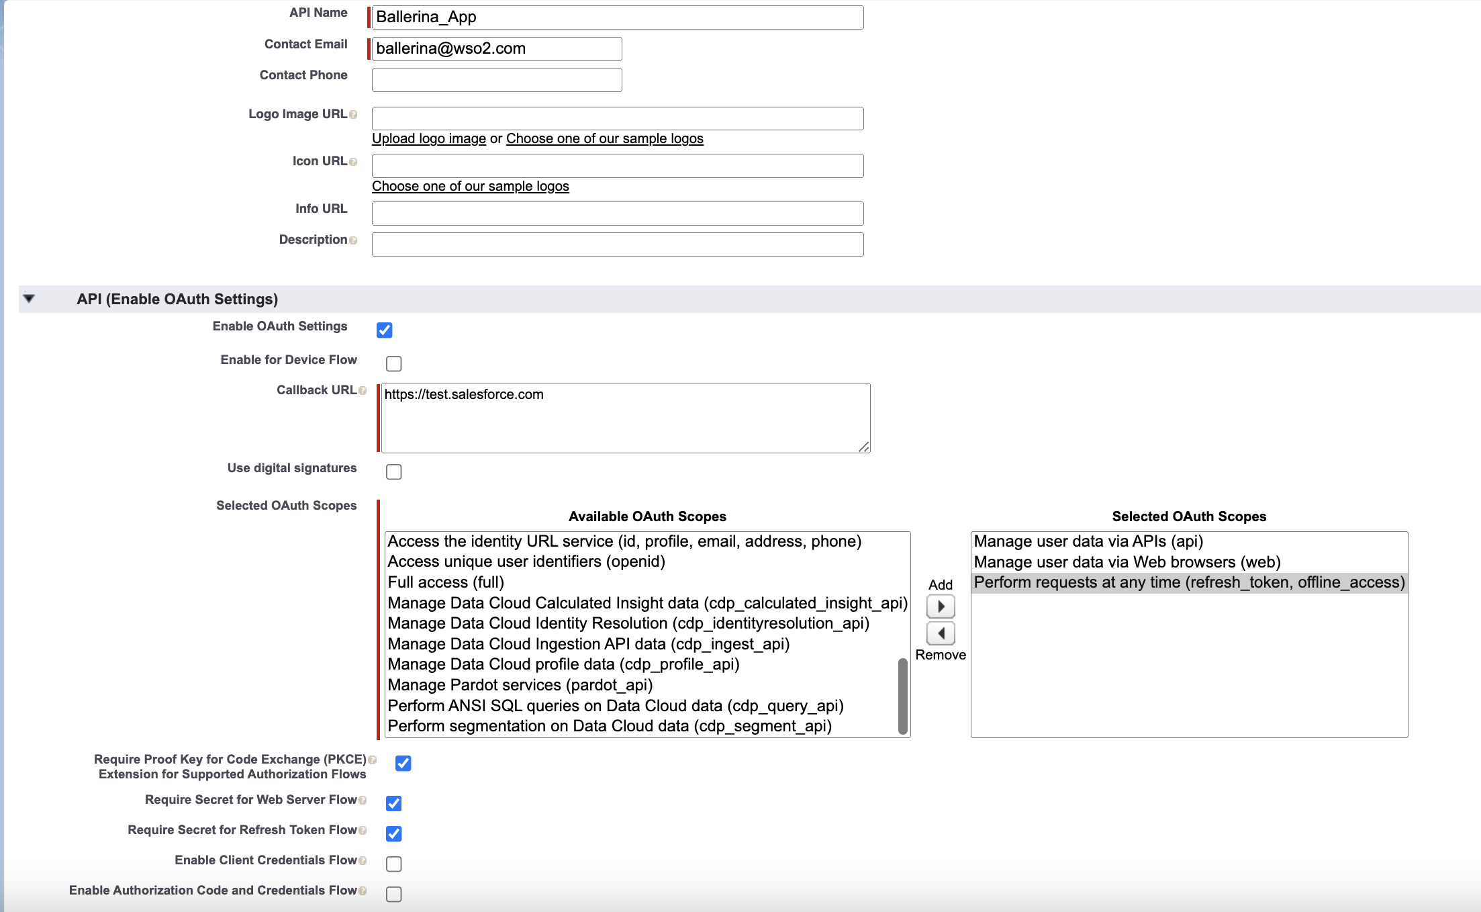This screenshot has width=1481, height=912.
Task: Enable the Device Flow checkbox
Action: pyautogui.click(x=393, y=363)
